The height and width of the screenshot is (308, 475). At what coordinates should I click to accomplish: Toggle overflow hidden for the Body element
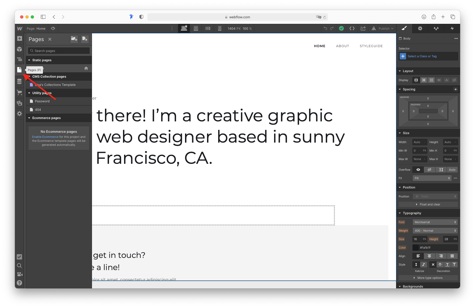[429, 170]
